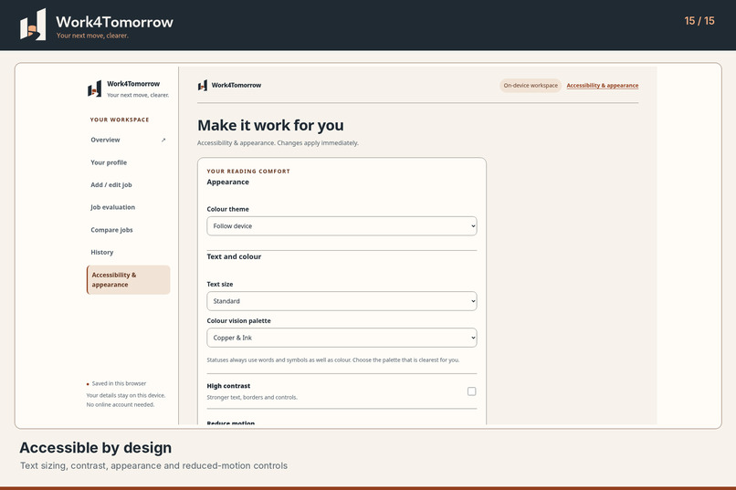Screen dimensions: 736x490
Task: Click the On-device workspace badge
Action: click(531, 86)
